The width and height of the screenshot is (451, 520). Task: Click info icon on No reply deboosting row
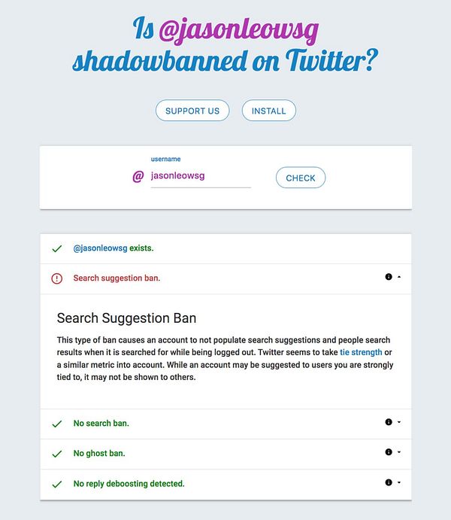click(389, 482)
